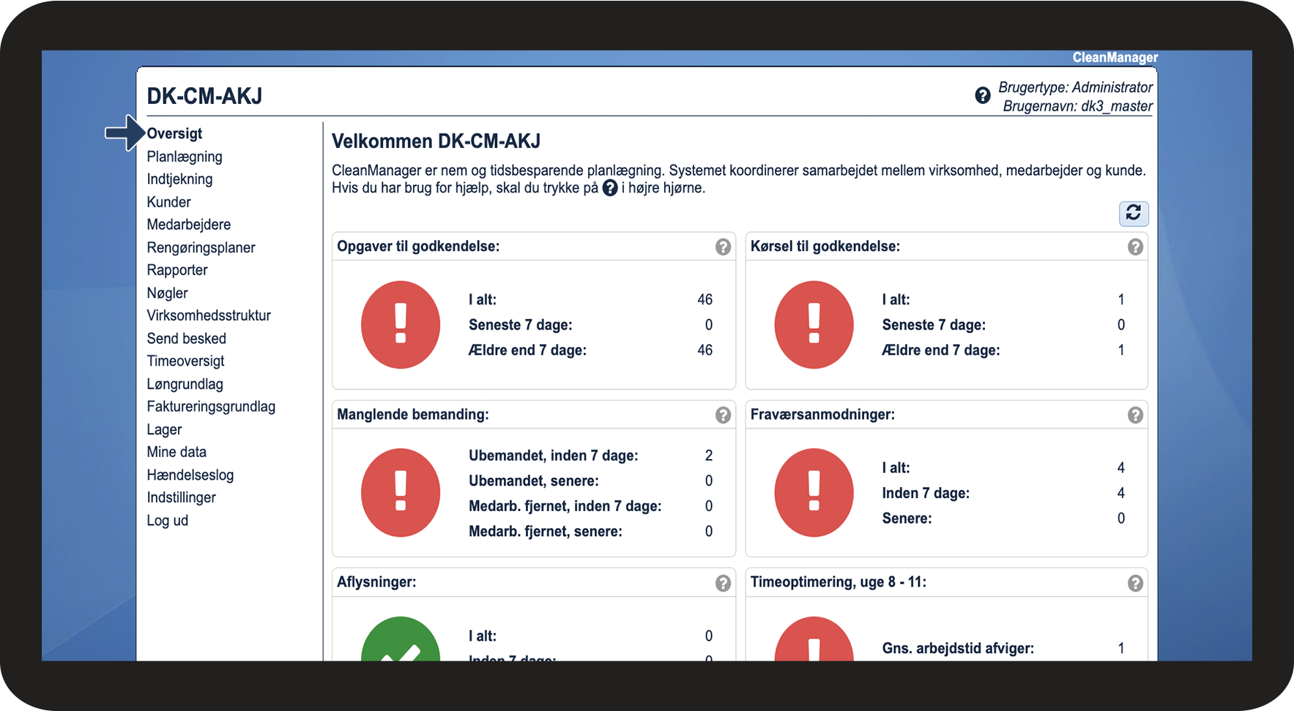
Task: Open Faktureringsgrundlag
Action: (211, 406)
